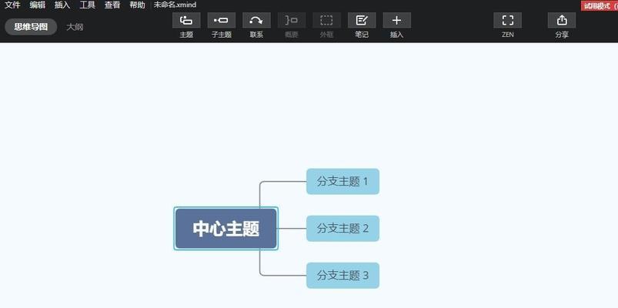Click the 外框 boundary icon
618x308 pixels.
point(327,20)
